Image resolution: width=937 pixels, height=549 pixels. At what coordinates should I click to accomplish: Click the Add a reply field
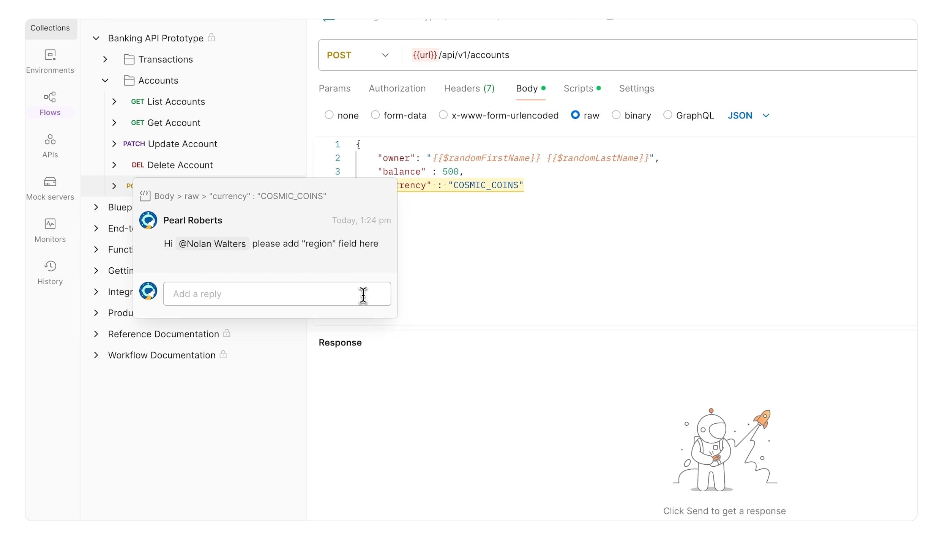(x=277, y=293)
